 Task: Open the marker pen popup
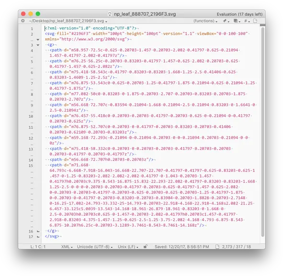pos(226,21)
